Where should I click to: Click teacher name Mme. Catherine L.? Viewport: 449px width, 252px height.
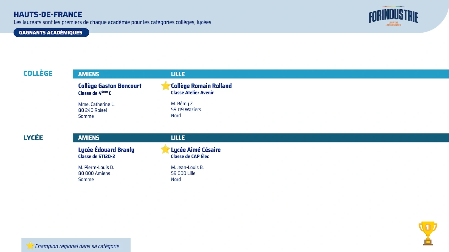96,104
